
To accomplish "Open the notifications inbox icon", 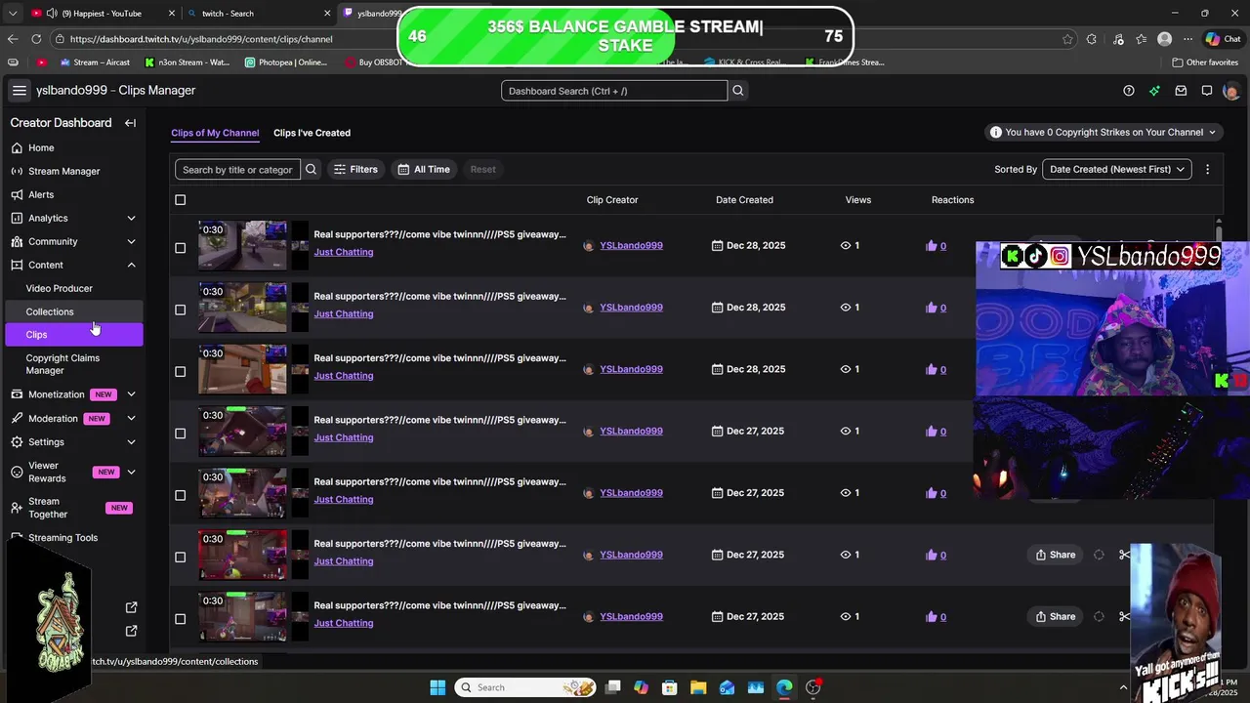I will (1181, 91).
